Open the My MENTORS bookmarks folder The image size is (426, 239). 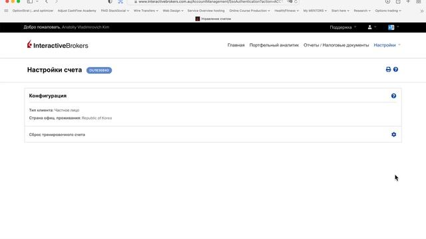click(x=315, y=11)
